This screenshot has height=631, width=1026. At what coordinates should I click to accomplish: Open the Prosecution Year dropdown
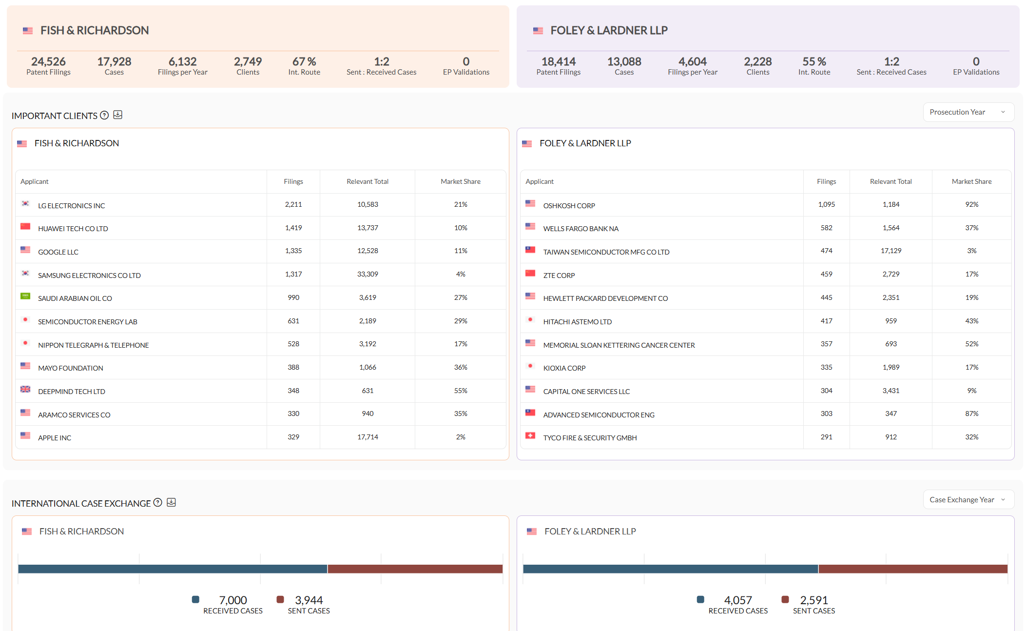[968, 112]
